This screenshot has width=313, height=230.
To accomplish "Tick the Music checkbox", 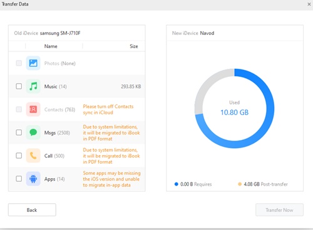I will click(x=19, y=86).
